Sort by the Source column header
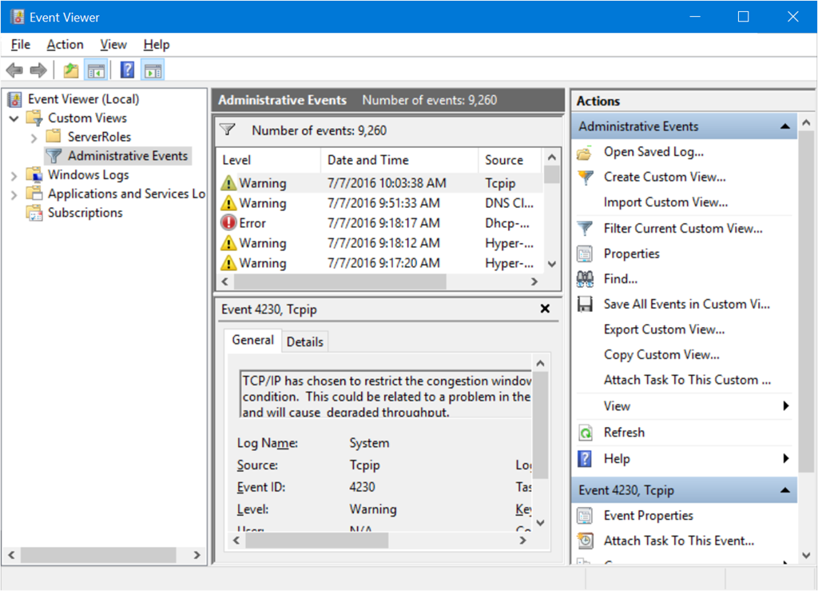818x591 pixels. pyautogui.click(x=510, y=160)
